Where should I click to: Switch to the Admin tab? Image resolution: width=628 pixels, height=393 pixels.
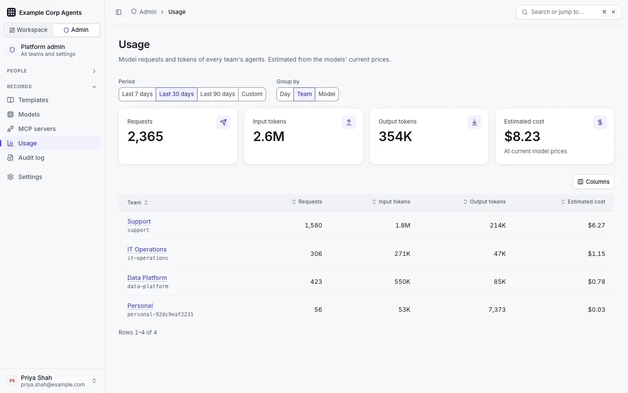pos(76,30)
